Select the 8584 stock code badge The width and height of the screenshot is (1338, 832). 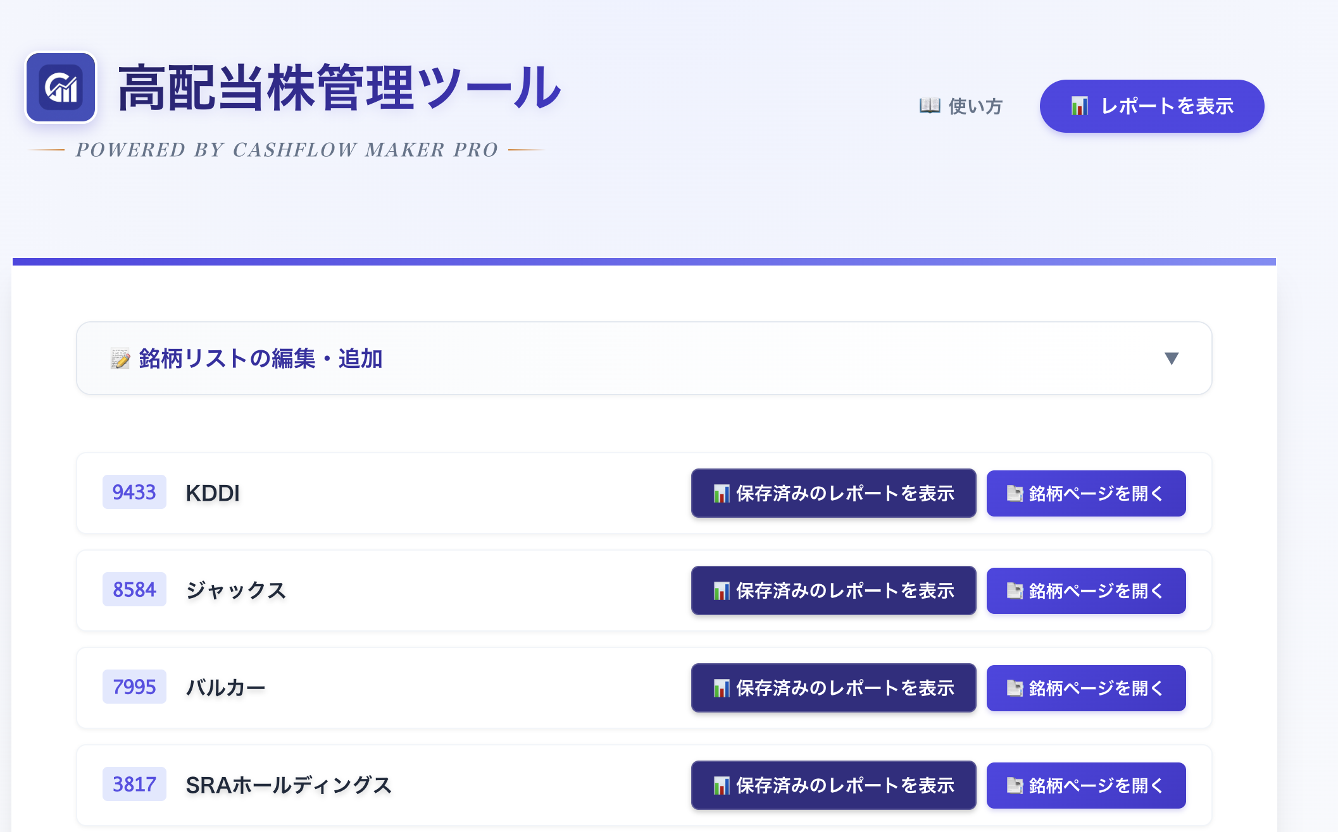point(134,590)
